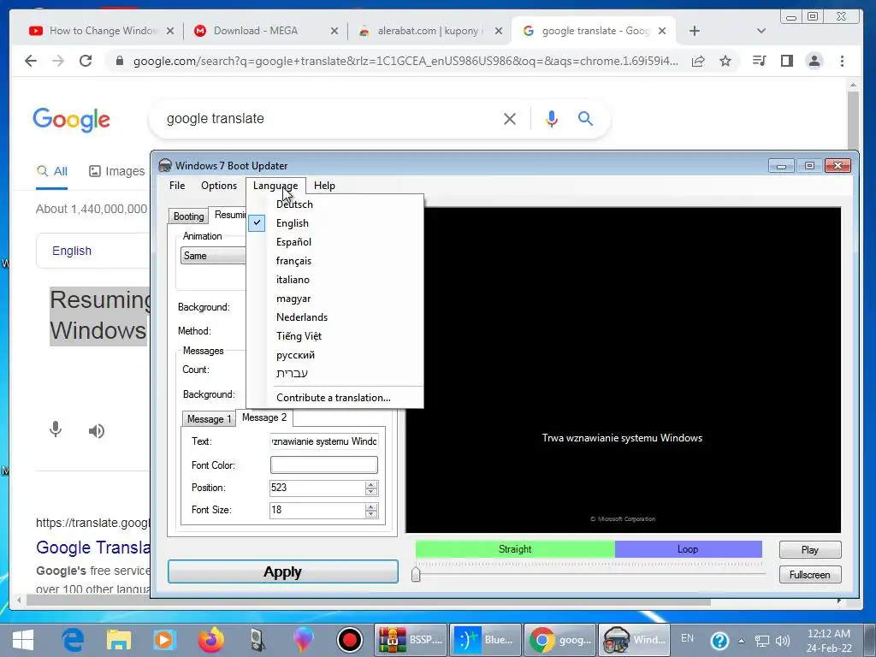
Task: Go back in Chrome with back arrow
Action: [31, 61]
